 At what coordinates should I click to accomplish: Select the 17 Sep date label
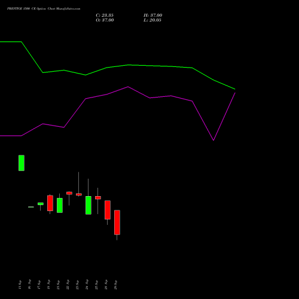(x=39, y=285)
